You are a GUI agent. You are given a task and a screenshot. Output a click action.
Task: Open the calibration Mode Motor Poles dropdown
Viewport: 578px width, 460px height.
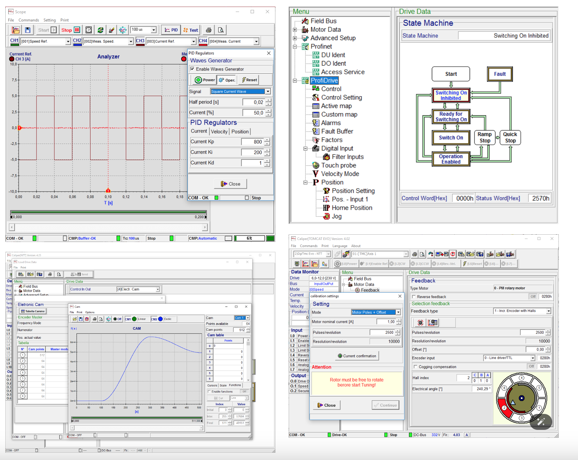398,312
